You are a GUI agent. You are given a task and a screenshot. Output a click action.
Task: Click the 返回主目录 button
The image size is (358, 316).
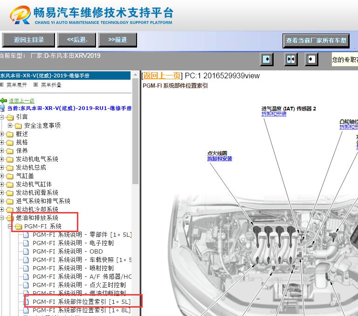[28, 40]
